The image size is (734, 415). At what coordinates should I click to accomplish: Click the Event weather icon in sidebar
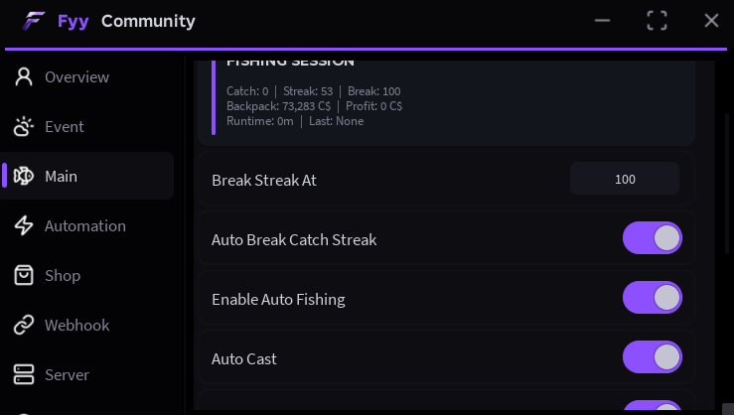click(x=24, y=126)
